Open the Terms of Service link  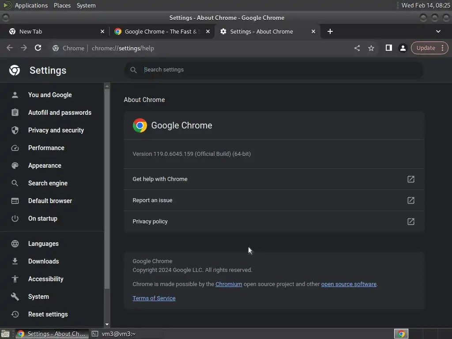click(x=154, y=298)
